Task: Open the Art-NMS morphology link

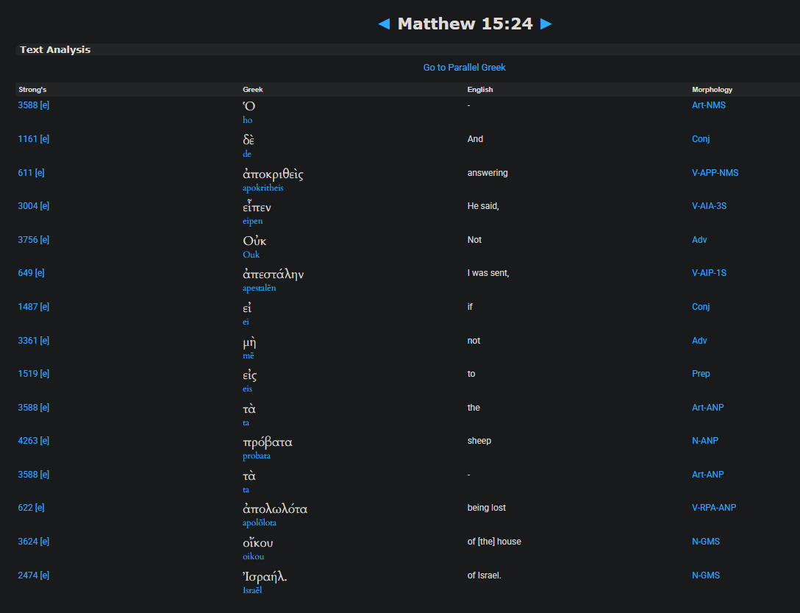Action: [709, 104]
